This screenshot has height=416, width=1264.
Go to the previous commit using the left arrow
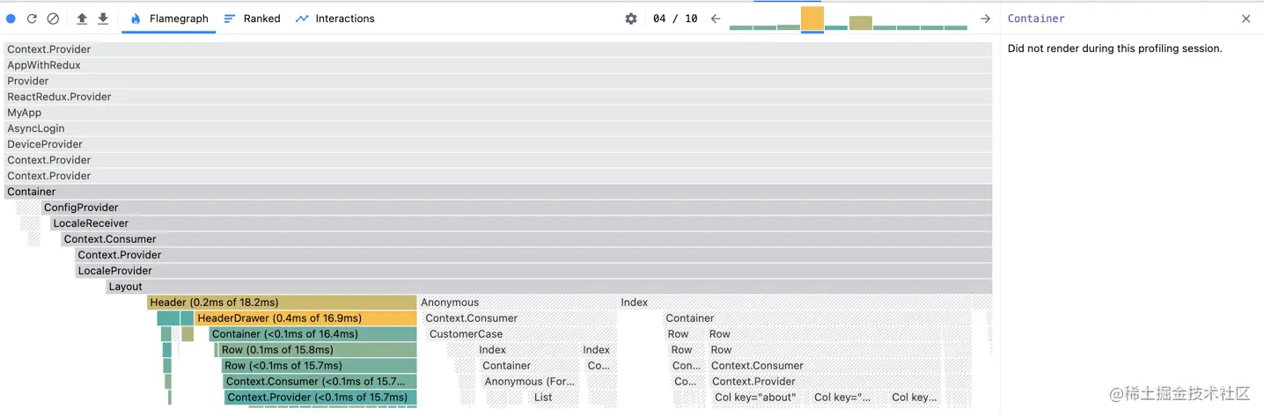coord(716,18)
